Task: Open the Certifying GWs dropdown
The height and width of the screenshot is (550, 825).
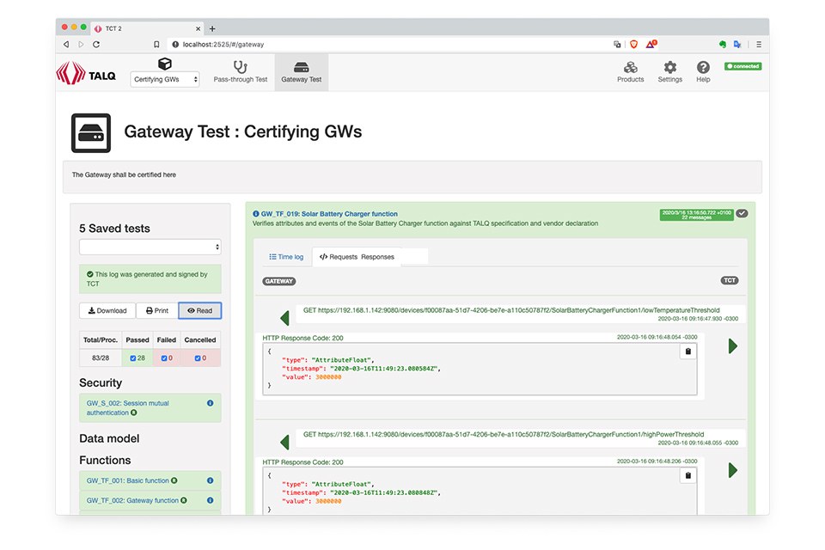Action: click(x=165, y=80)
